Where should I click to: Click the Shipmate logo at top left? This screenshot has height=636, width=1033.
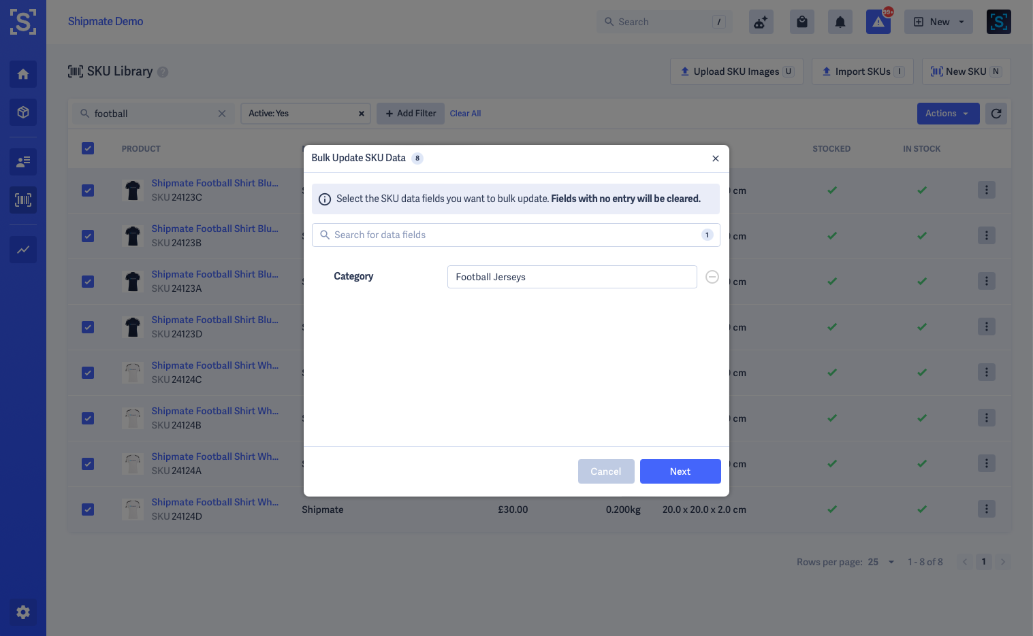coord(23,22)
